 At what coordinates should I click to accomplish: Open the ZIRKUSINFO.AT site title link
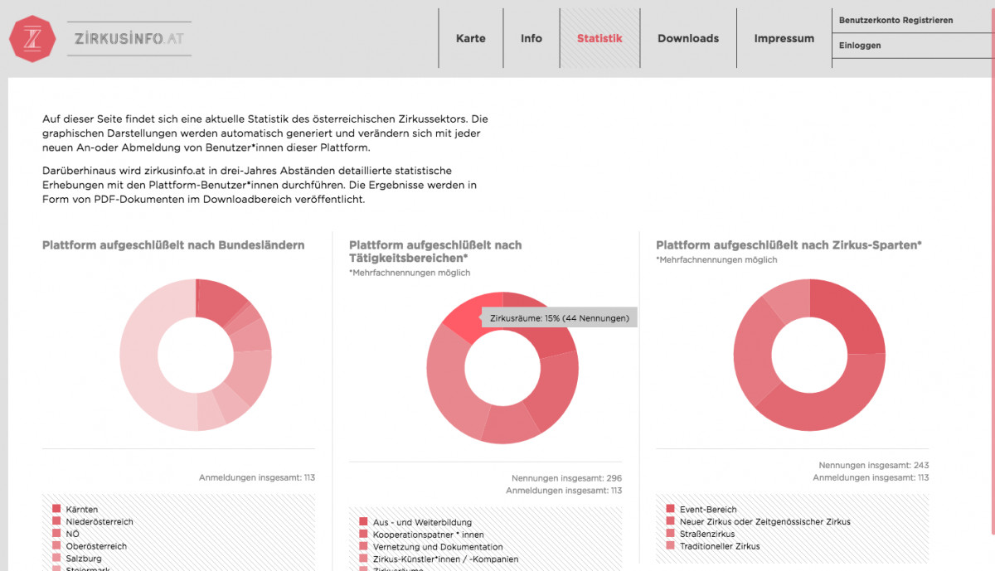tap(129, 38)
